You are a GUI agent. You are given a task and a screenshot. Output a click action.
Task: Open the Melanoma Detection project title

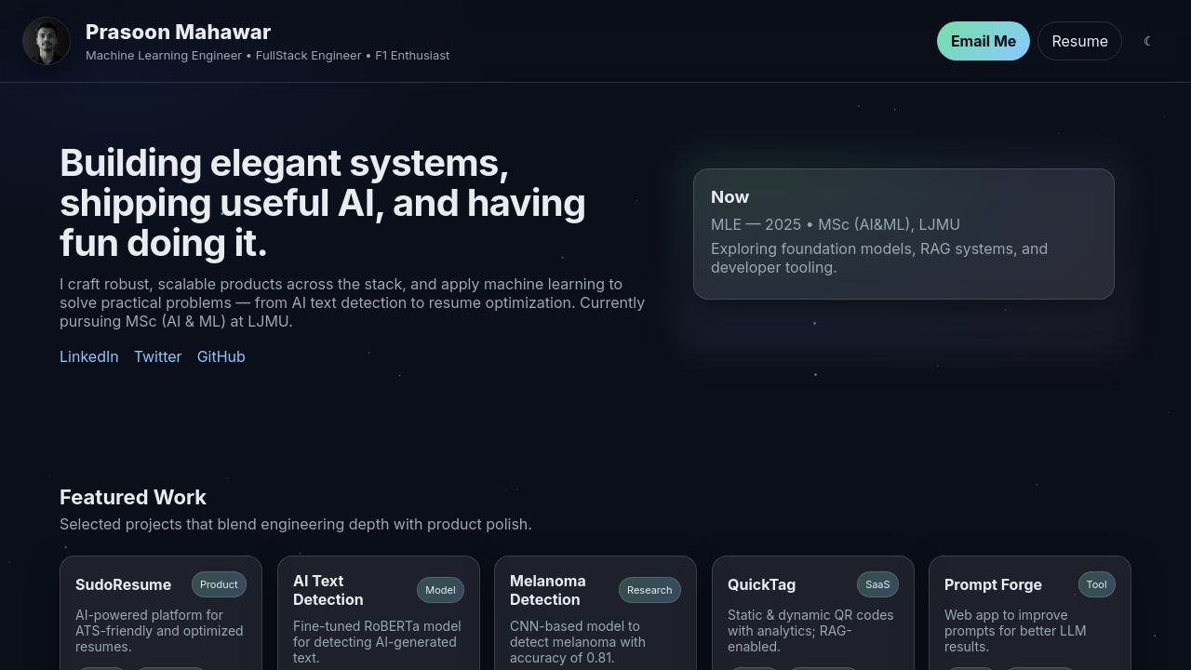coord(548,590)
